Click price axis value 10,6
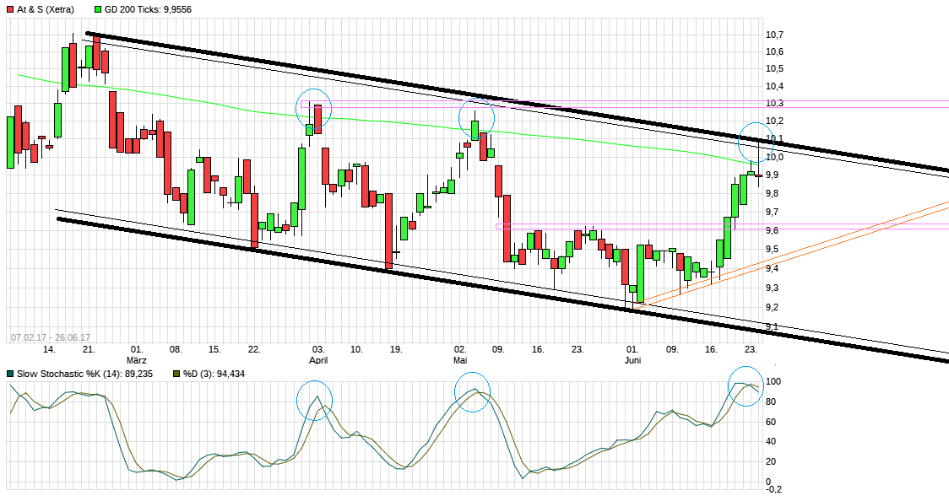 [775, 52]
